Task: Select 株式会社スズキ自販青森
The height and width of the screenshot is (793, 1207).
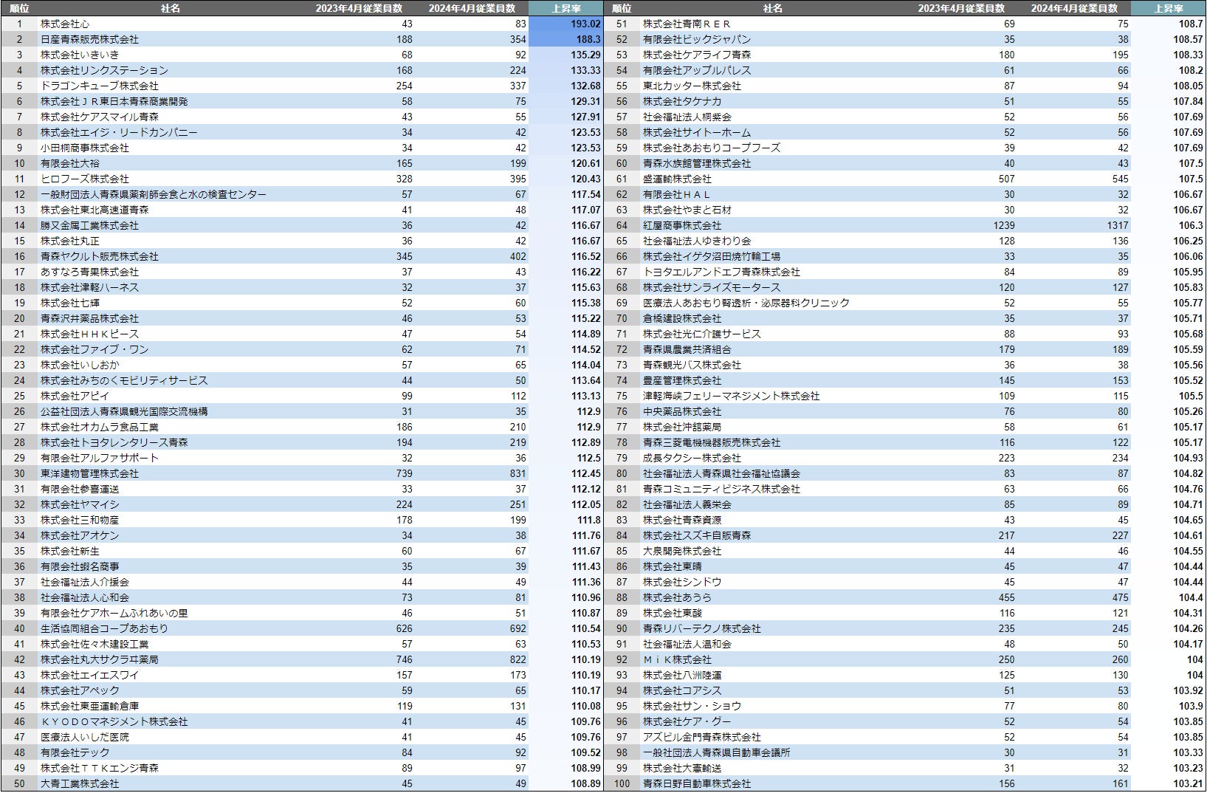Action: tap(697, 535)
